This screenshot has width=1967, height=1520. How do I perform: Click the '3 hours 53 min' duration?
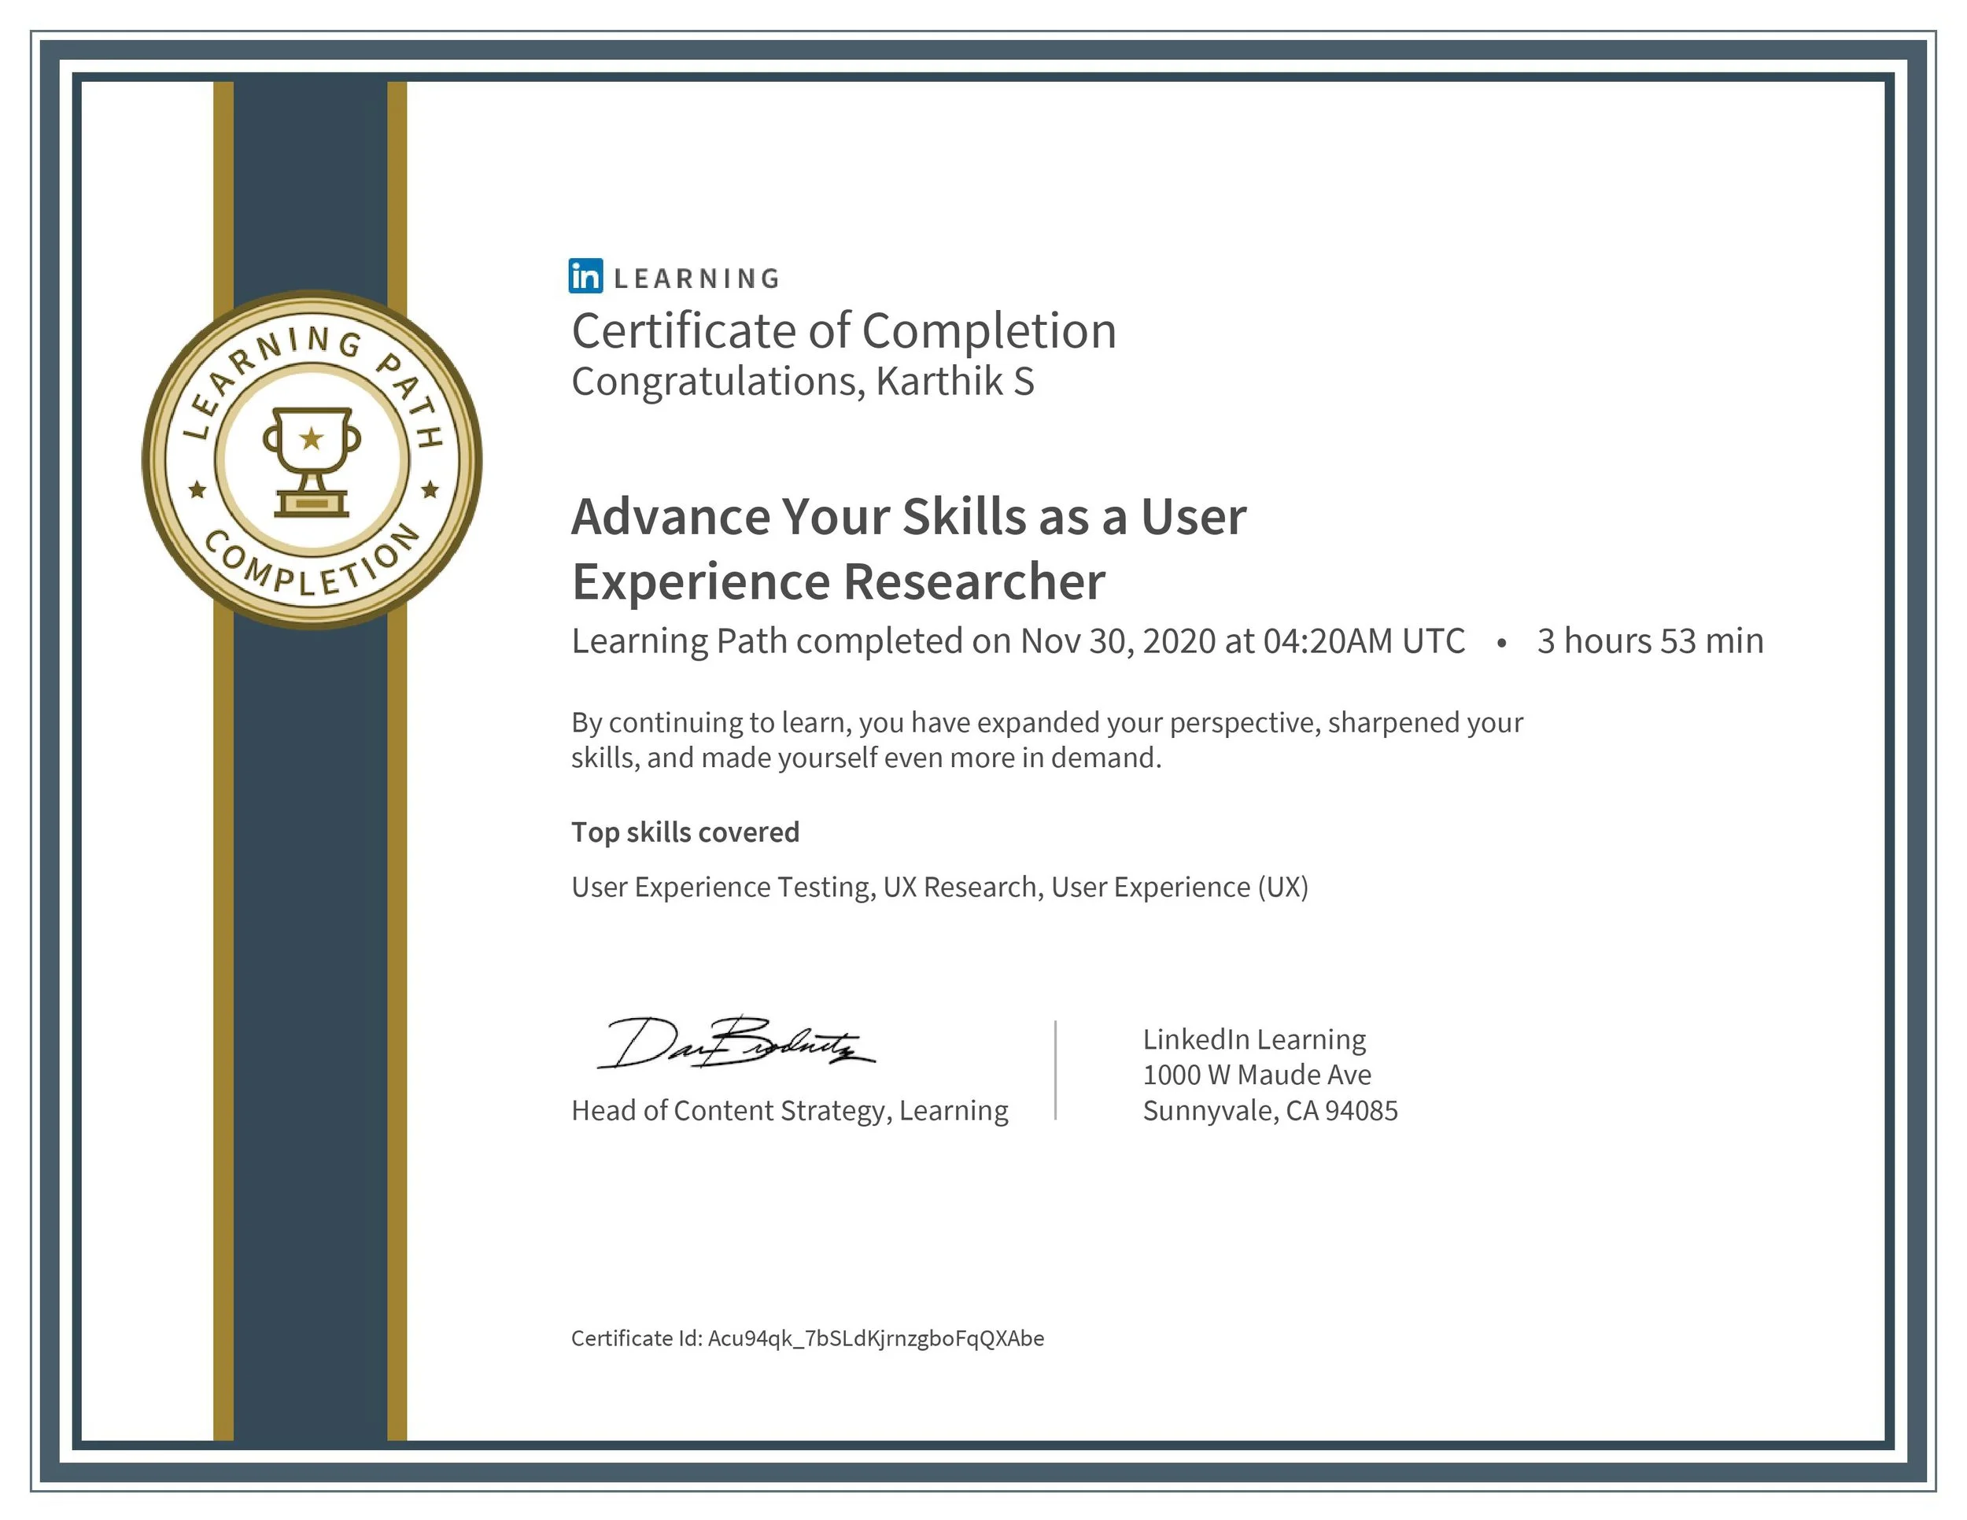click(x=1649, y=641)
